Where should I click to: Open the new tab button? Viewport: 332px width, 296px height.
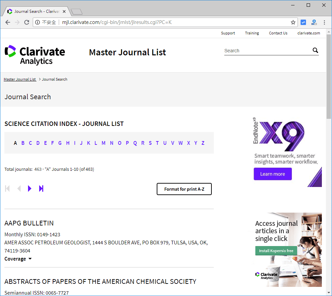pos(77,12)
